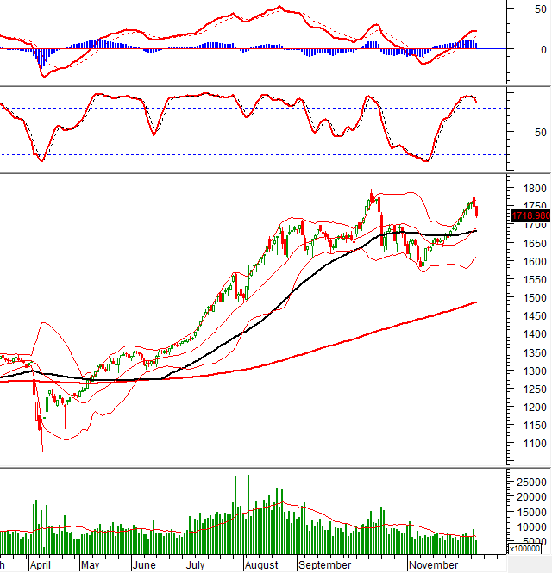Screen dimensions: 552x573
Task: Select the April label on time axis
Action: (x=41, y=565)
